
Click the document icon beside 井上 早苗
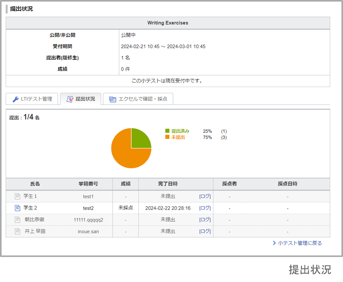(x=17, y=231)
